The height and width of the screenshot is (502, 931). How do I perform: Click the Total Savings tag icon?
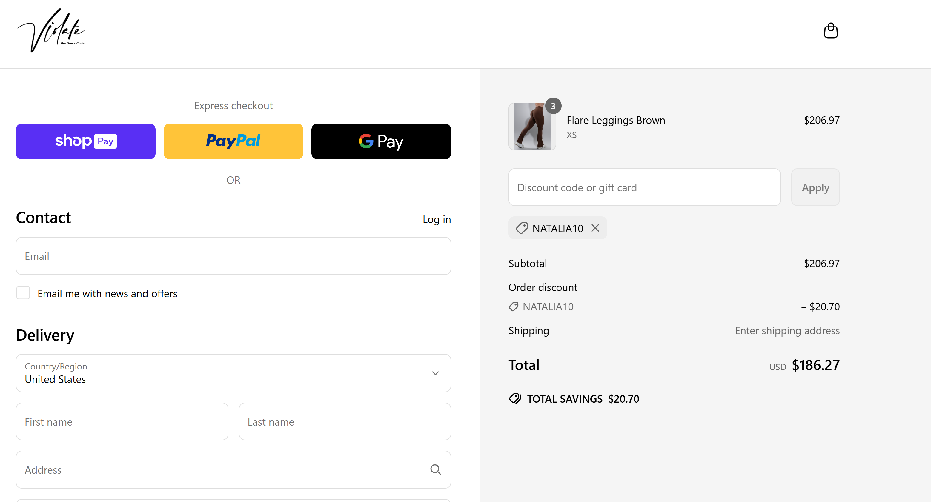515,399
